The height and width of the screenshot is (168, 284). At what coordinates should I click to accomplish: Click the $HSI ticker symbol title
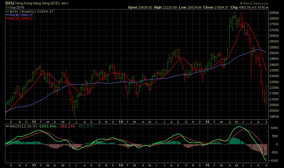(9, 3)
